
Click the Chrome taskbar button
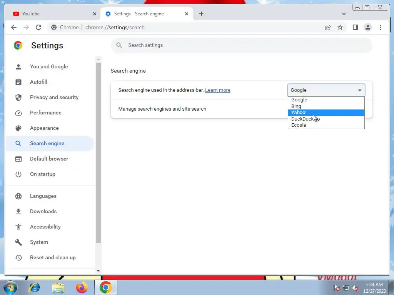[105, 287]
